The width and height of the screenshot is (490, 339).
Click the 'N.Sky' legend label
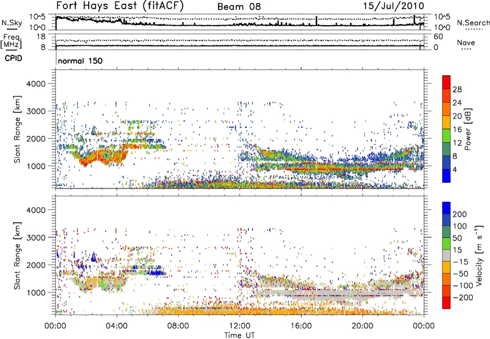(x=12, y=23)
